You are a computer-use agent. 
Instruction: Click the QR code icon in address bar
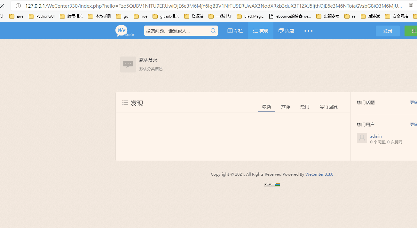(x=411, y=6)
